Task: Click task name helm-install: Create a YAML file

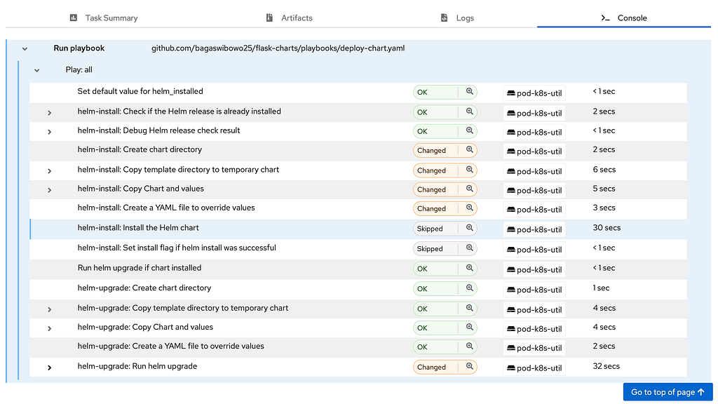Action: [166, 208]
